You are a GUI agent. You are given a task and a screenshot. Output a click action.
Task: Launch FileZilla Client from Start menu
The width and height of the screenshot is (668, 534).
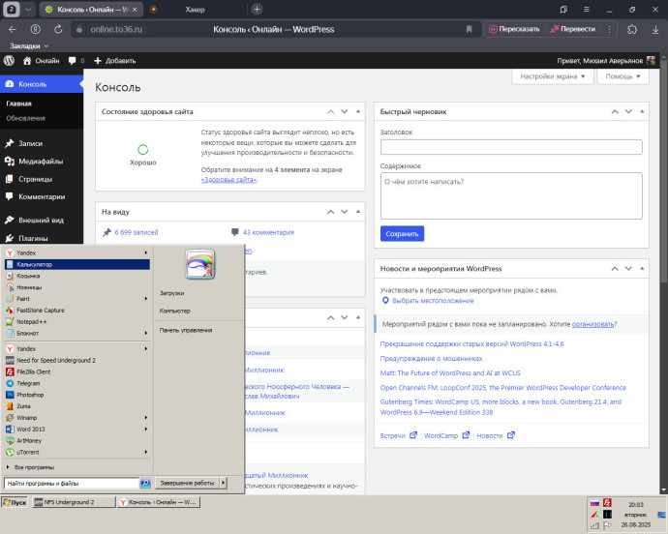tap(77, 371)
